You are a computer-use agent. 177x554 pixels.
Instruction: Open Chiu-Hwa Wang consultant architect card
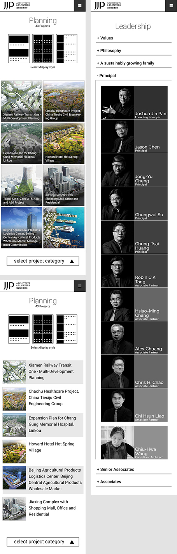coord(134,443)
